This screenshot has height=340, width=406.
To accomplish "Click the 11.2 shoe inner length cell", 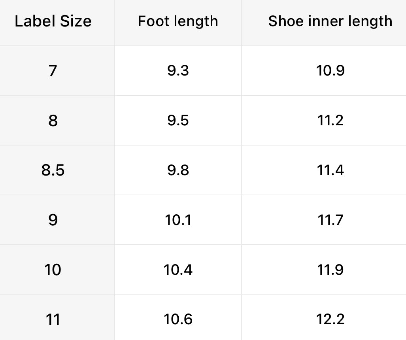I will click(330, 120).
